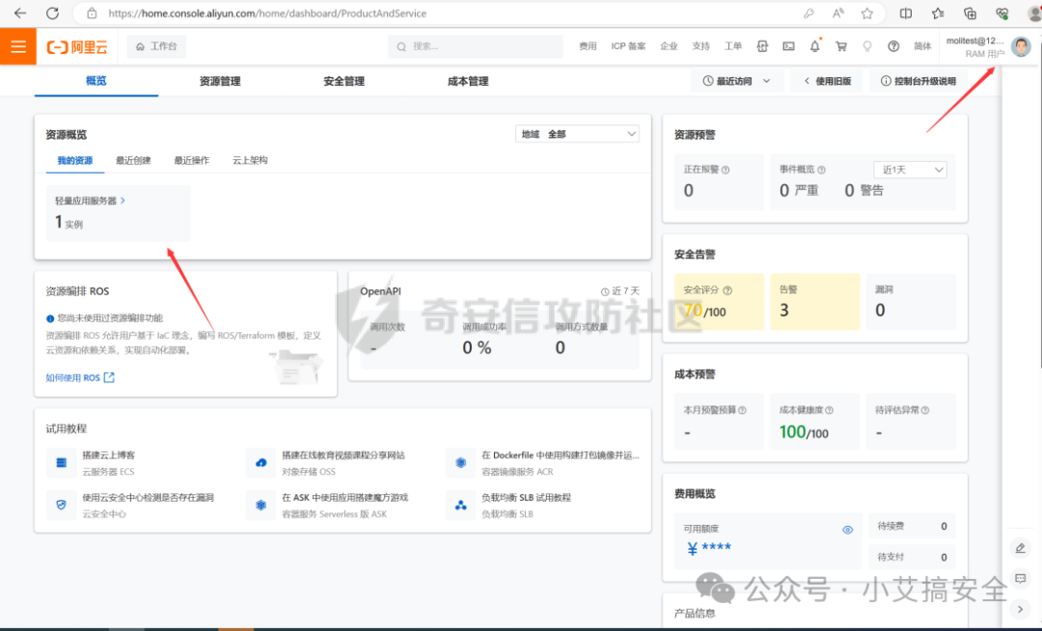
Task: Open 轻量应用服务器 resource link
Action: [x=90, y=201]
